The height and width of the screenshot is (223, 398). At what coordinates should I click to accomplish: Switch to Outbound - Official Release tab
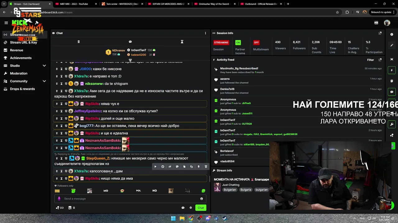pos(261,4)
